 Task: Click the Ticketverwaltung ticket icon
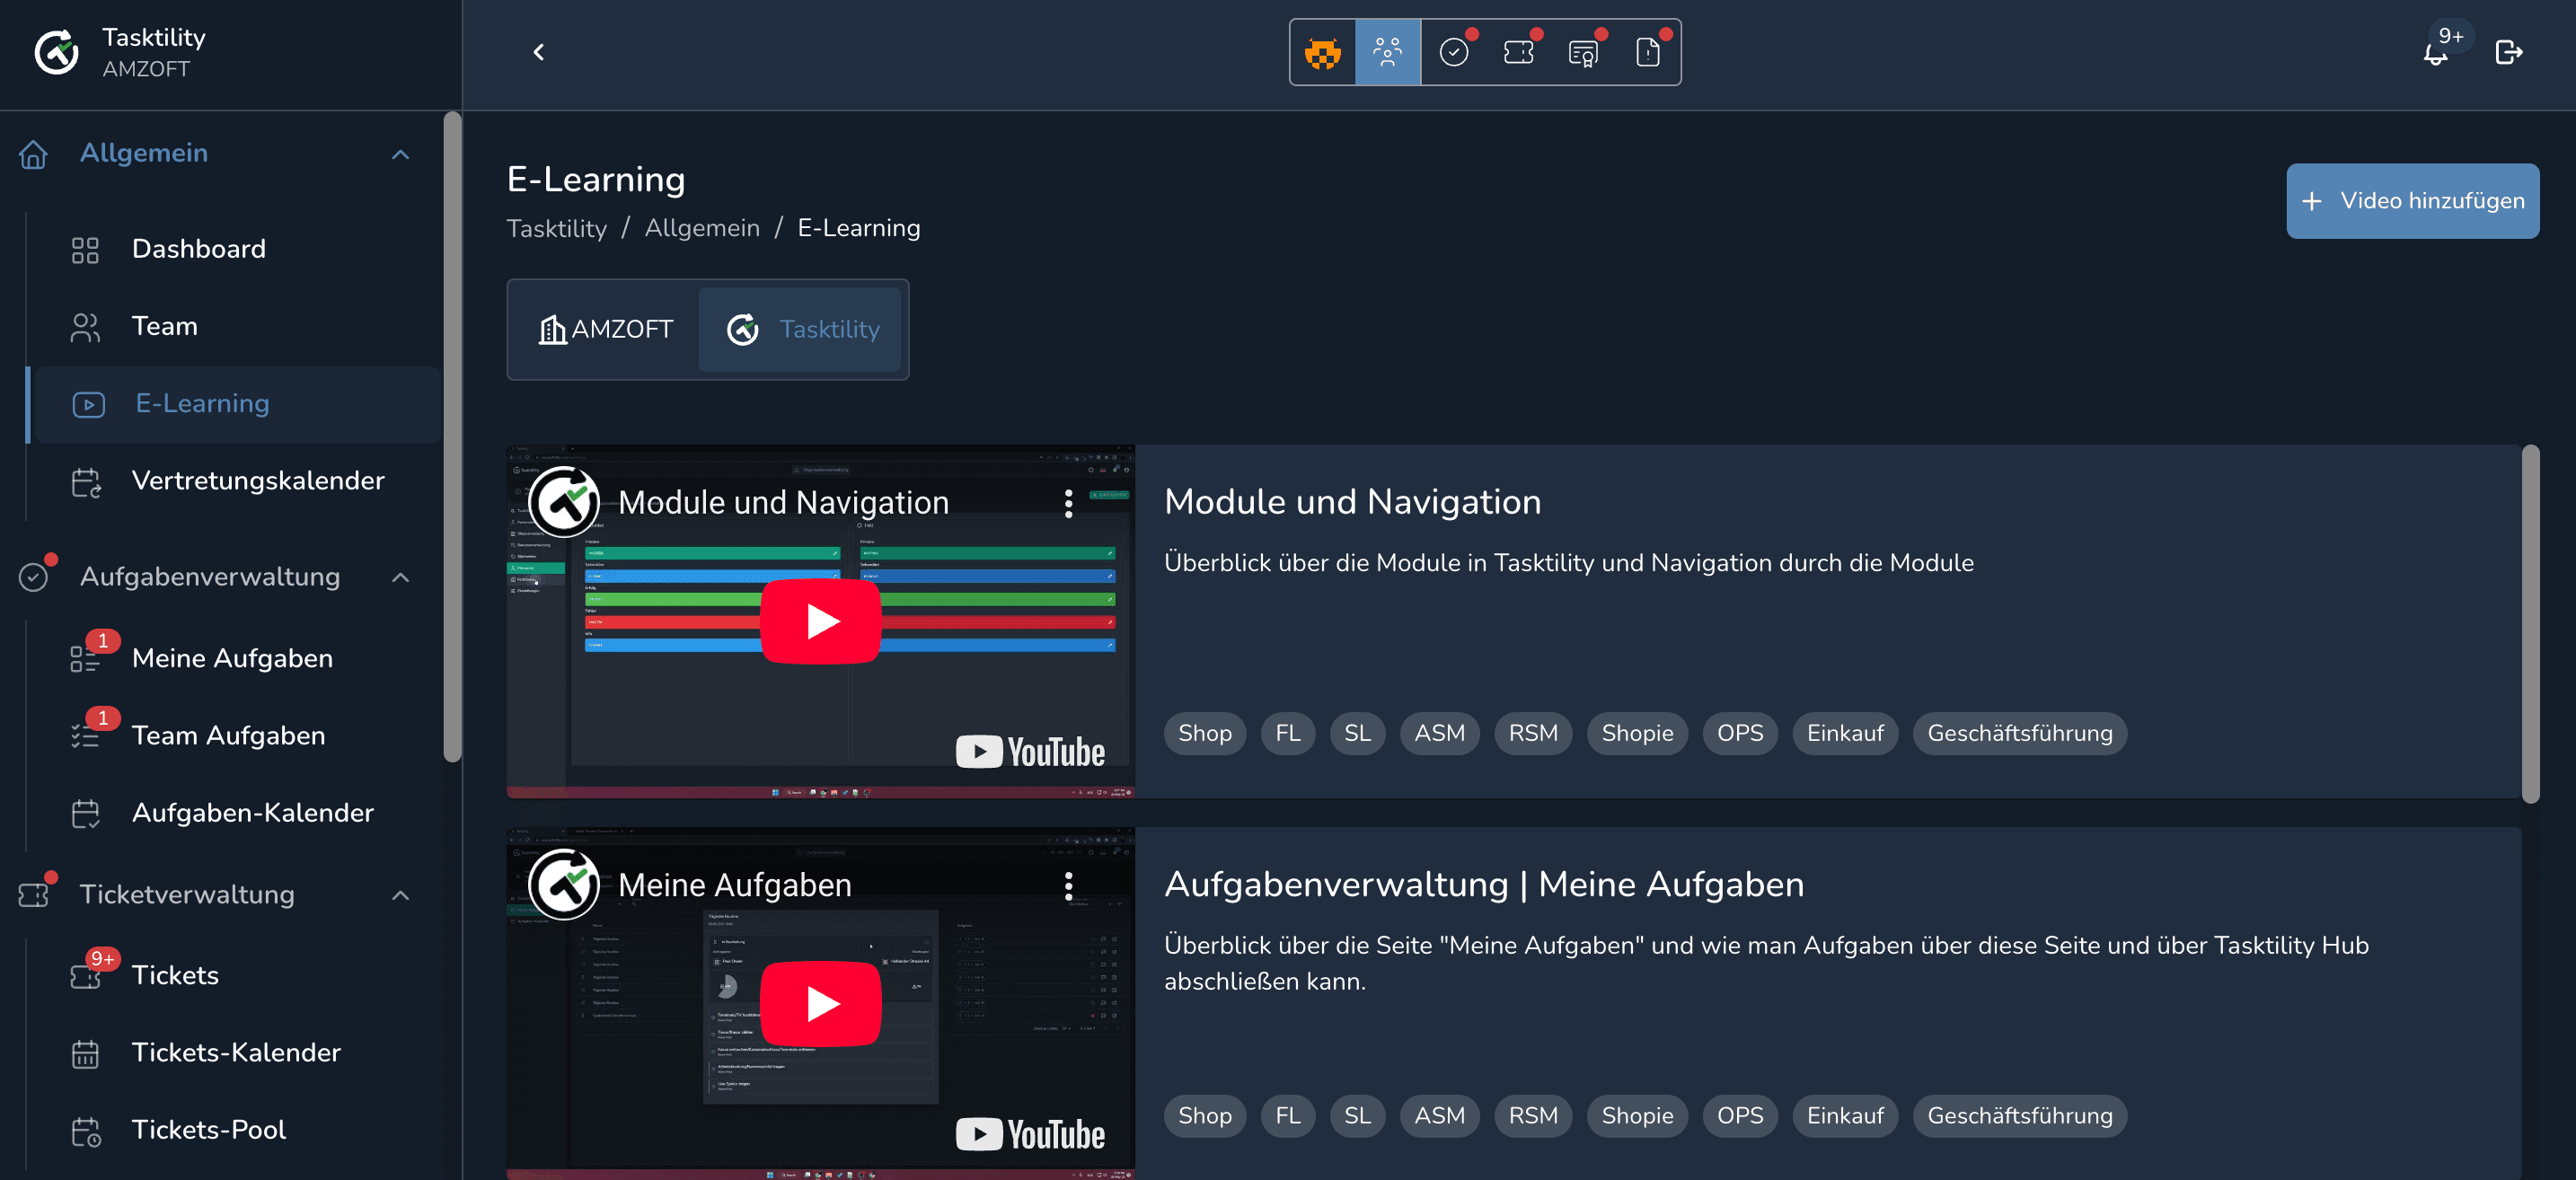tap(33, 895)
